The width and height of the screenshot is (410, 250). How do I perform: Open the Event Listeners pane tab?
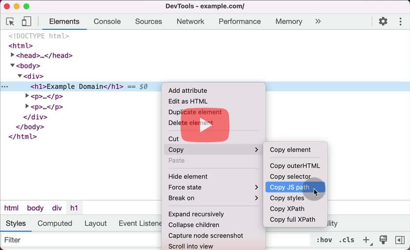pyautogui.click(x=140, y=223)
